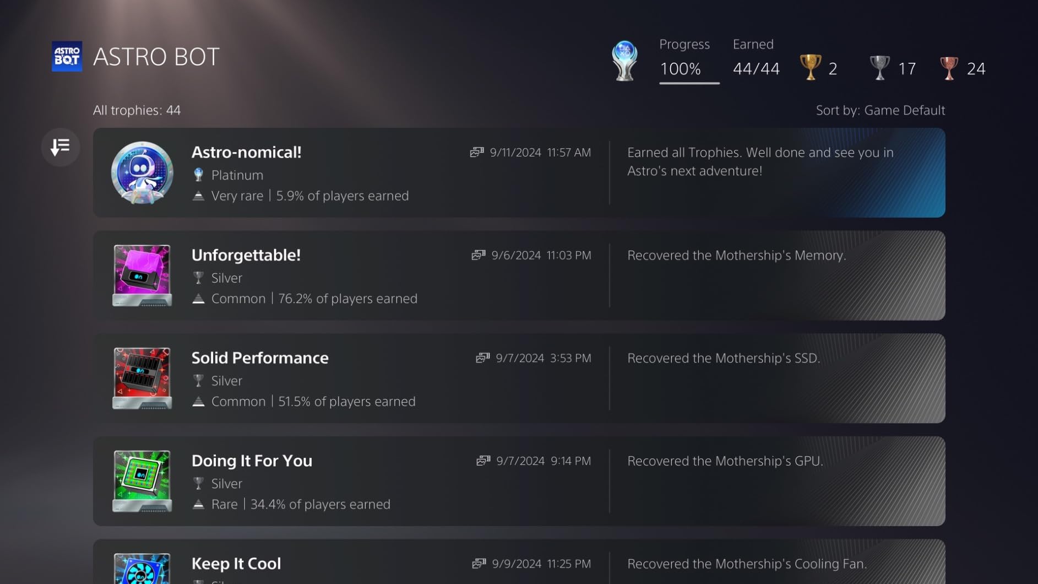
Task: Open screenshot icon for Astro-nomical! trophy
Action: click(477, 152)
